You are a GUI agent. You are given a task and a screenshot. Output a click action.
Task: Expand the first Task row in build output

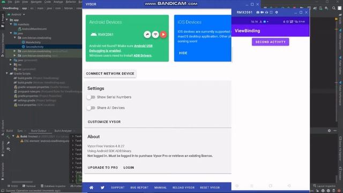click(x=73, y=136)
